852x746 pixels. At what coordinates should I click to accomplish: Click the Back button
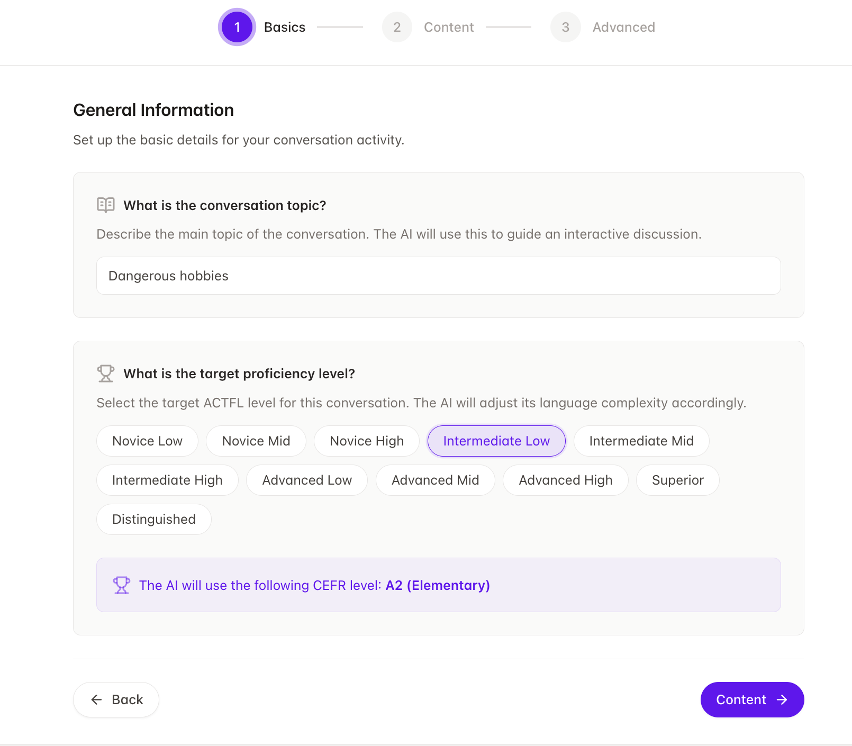116,699
